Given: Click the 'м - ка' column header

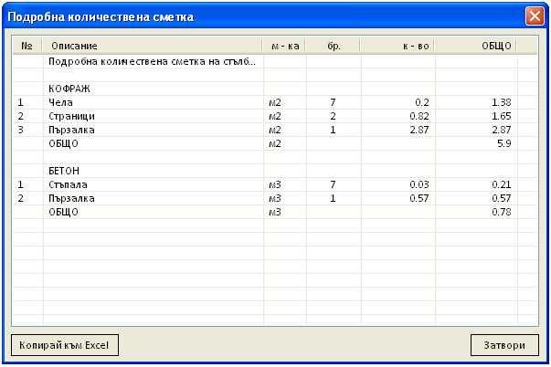Looking at the screenshot, I should [x=284, y=46].
